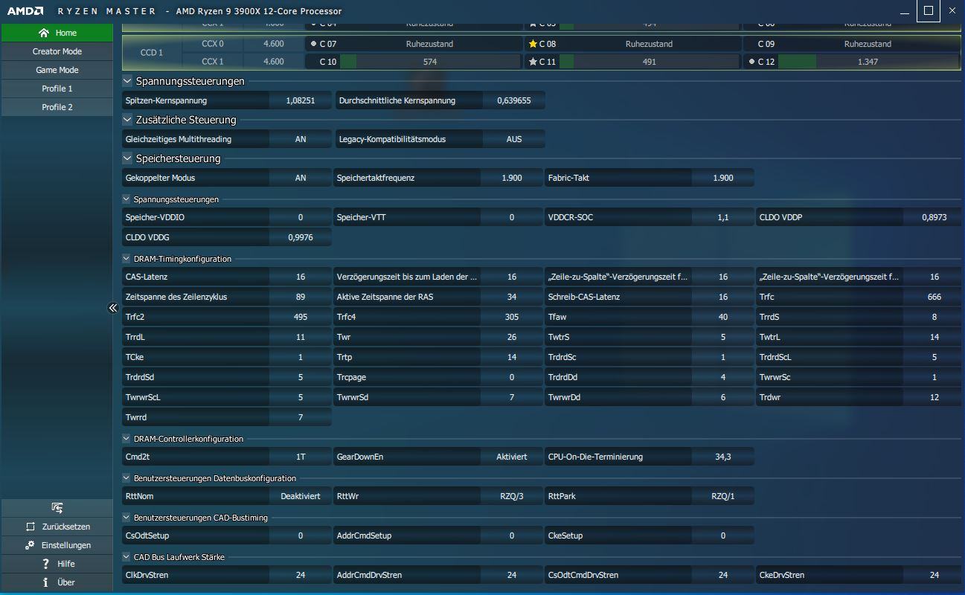This screenshot has width=965, height=595.
Task: Toggle Gekoppelter Modus AN value
Action: (301, 178)
